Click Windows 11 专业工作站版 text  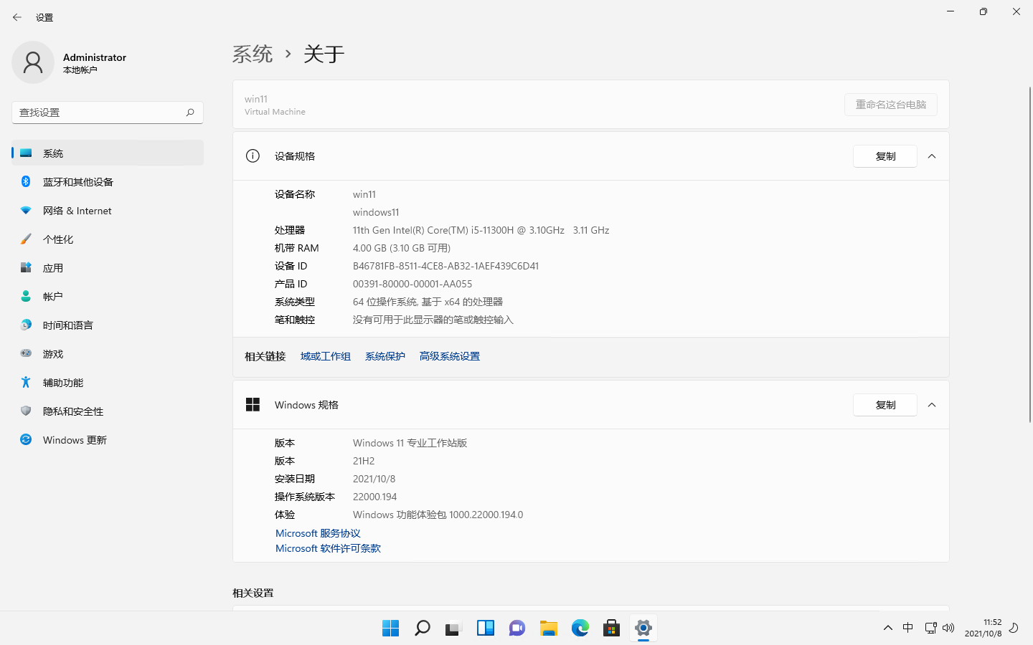pyautogui.click(x=410, y=443)
